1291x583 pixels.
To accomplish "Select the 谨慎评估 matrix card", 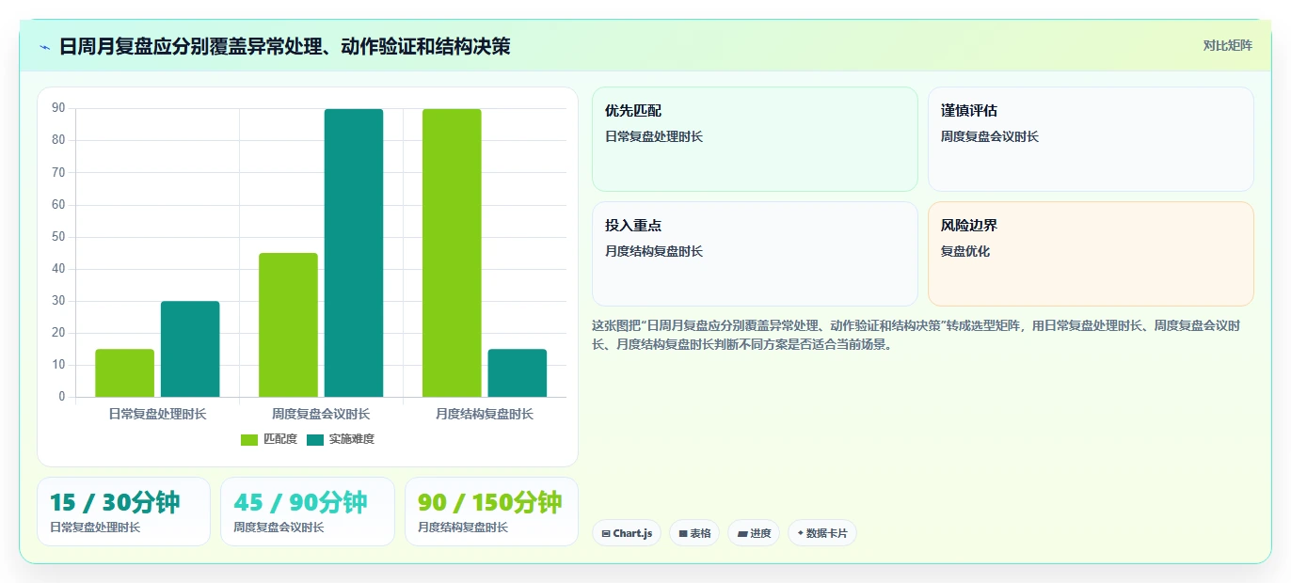I will point(1091,139).
